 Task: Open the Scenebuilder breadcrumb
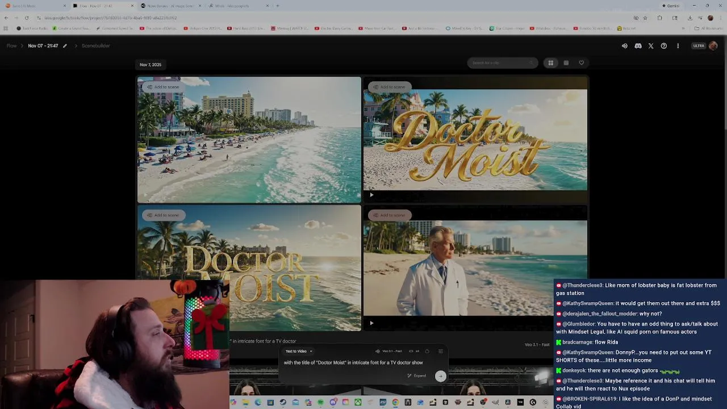[x=95, y=45]
